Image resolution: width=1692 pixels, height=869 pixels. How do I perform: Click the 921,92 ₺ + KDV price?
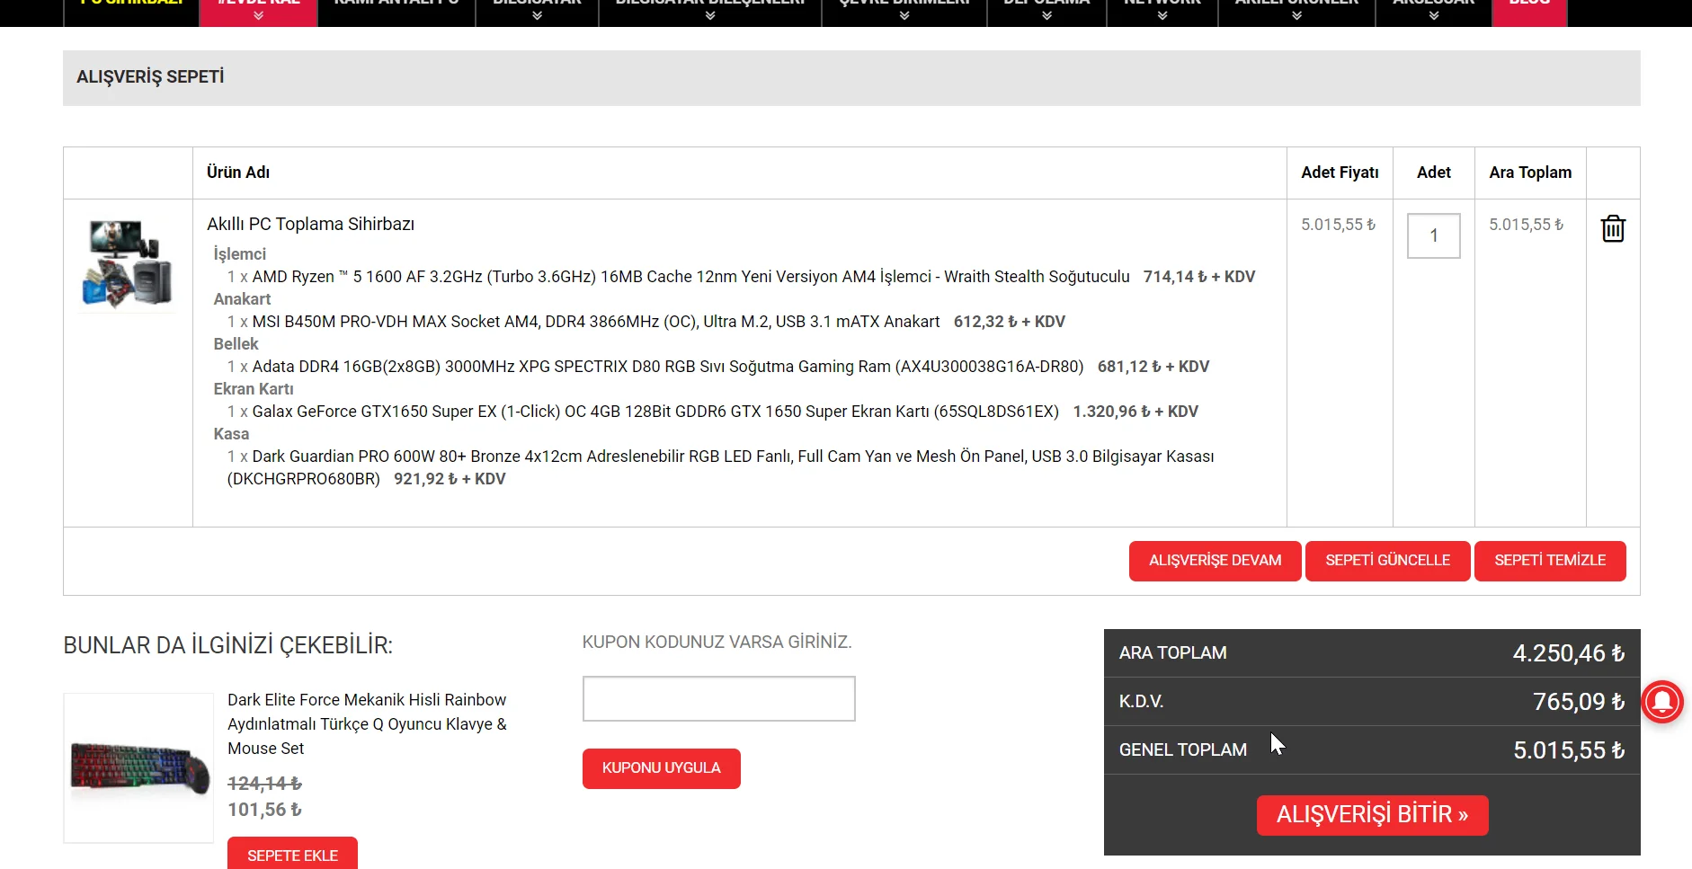point(450,479)
